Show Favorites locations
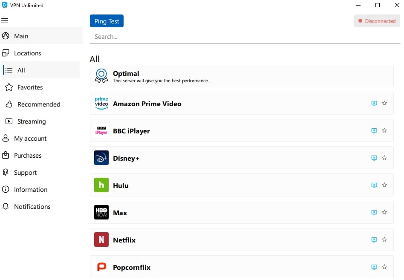Image resolution: width=404 pixels, height=280 pixels. click(x=41, y=87)
